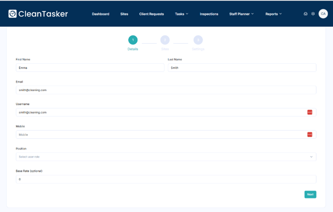Image resolution: width=333 pixels, height=212 pixels.
Task: Open Client Requests in navigation
Action: click(152, 14)
